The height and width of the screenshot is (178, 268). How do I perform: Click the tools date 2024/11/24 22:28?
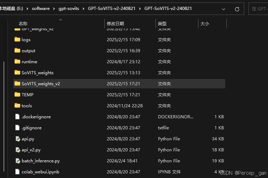125,106
